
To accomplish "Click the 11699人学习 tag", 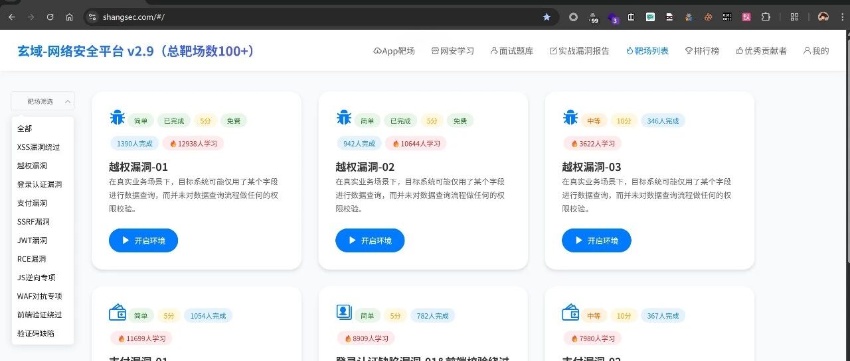I will 141,338.
